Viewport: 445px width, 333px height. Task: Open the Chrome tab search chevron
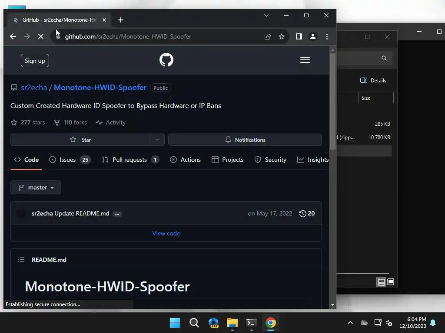click(266, 15)
